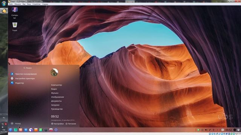Viewport: 241px width, 135px height.
Task: Open the Trash desktop icon
Action: tap(15, 27)
